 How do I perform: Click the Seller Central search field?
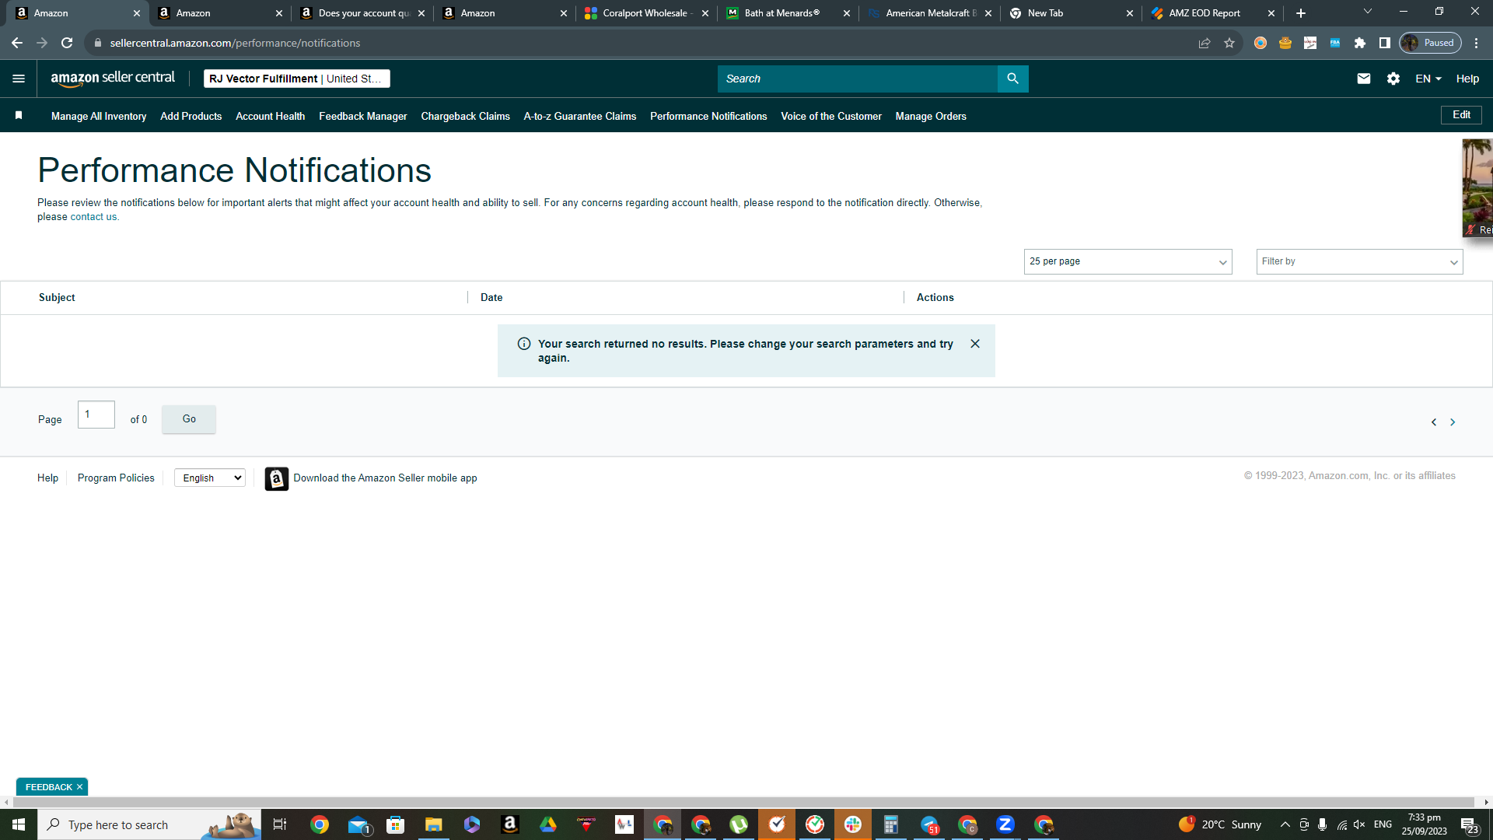point(857,79)
